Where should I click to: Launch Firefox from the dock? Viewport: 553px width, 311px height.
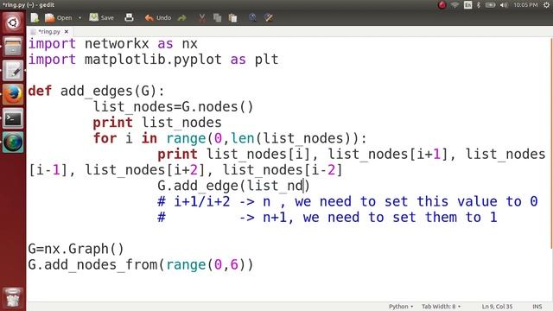[13, 94]
